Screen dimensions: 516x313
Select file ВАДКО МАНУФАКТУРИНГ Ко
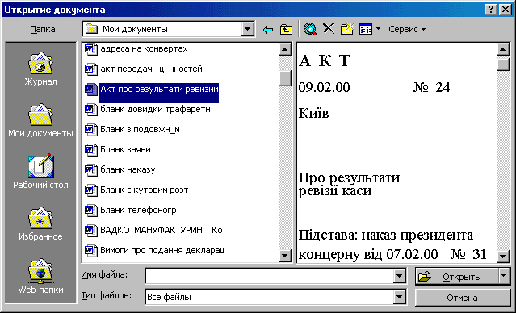[x=162, y=230]
